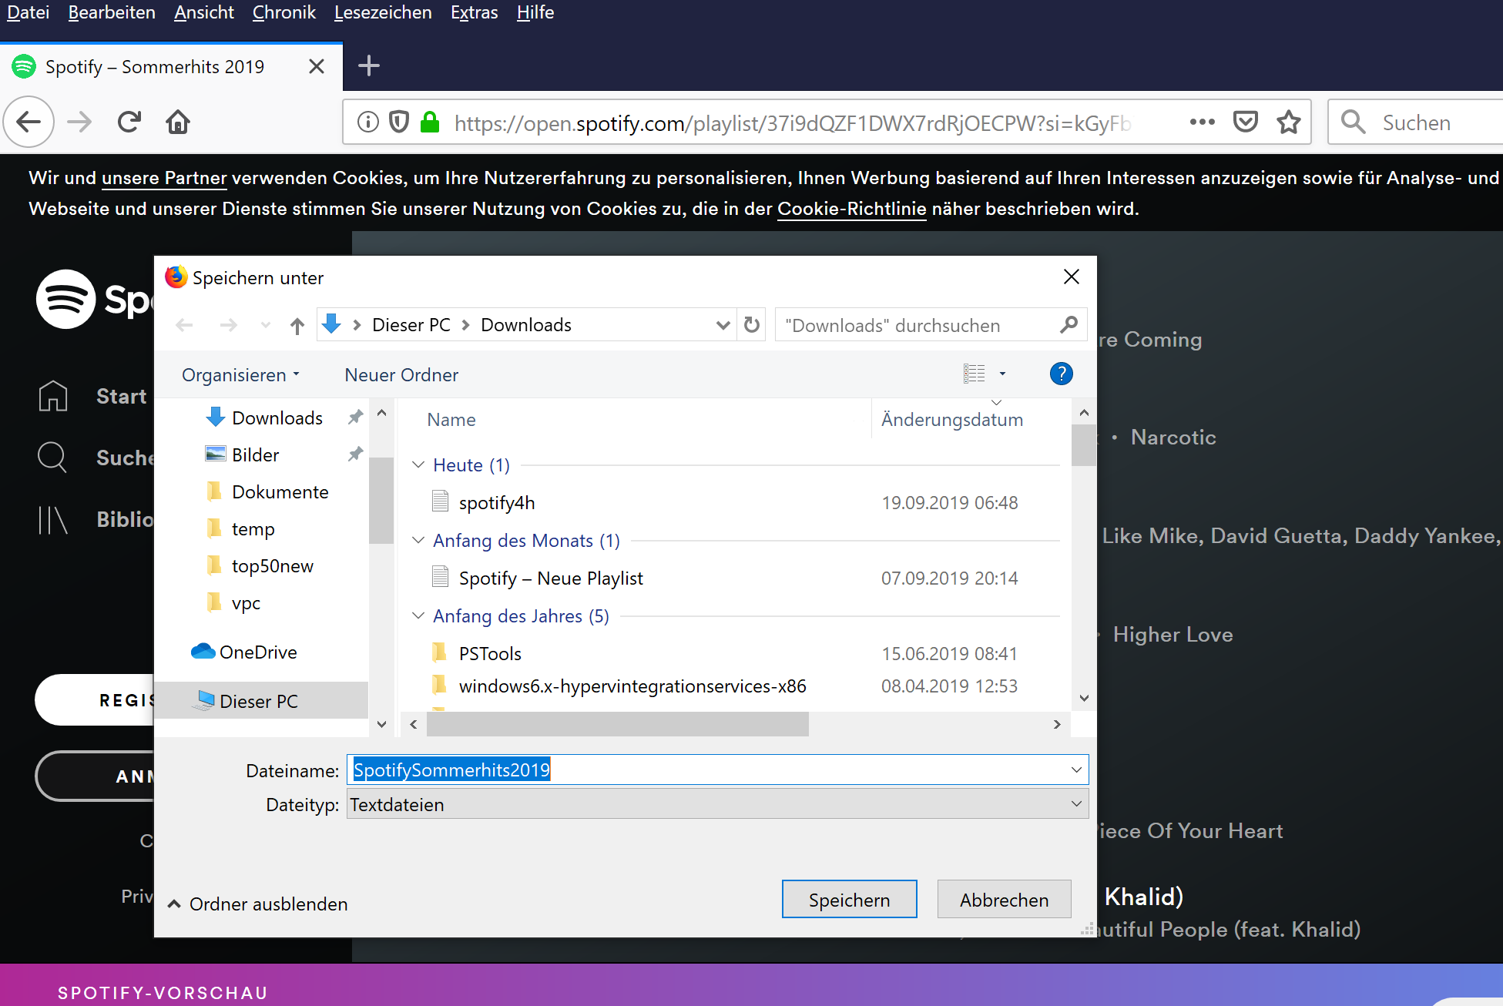Click the navigation pane scrollbar thumb
This screenshot has height=1006, width=1503.
(x=381, y=501)
